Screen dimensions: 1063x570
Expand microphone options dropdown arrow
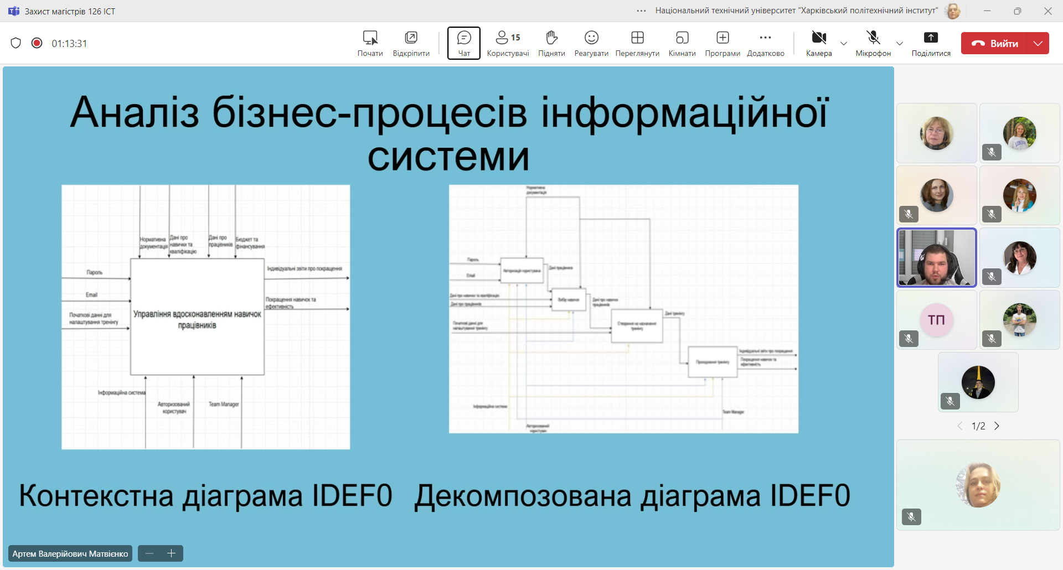[x=900, y=44]
